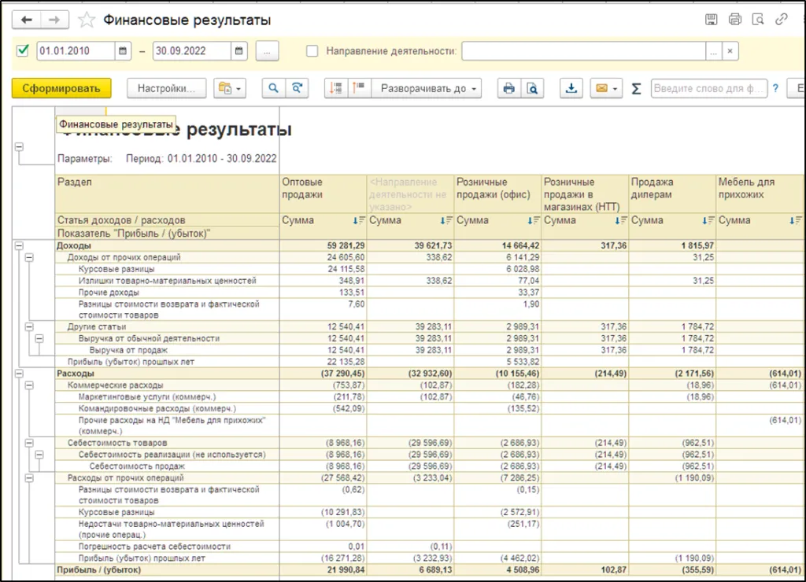Enable the Направление деятельности checkbox
Viewport: 806px width, 582px height.
point(312,51)
